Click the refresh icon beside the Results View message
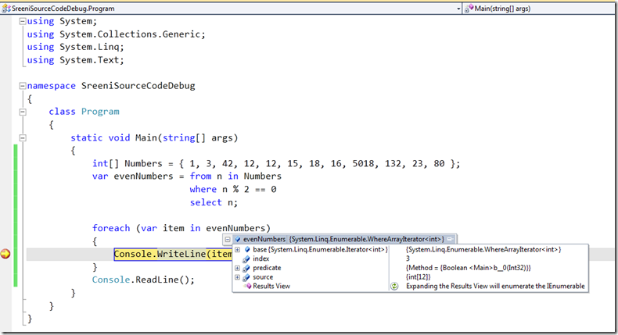The height and width of the screenshot is (335, 618). 395,287
